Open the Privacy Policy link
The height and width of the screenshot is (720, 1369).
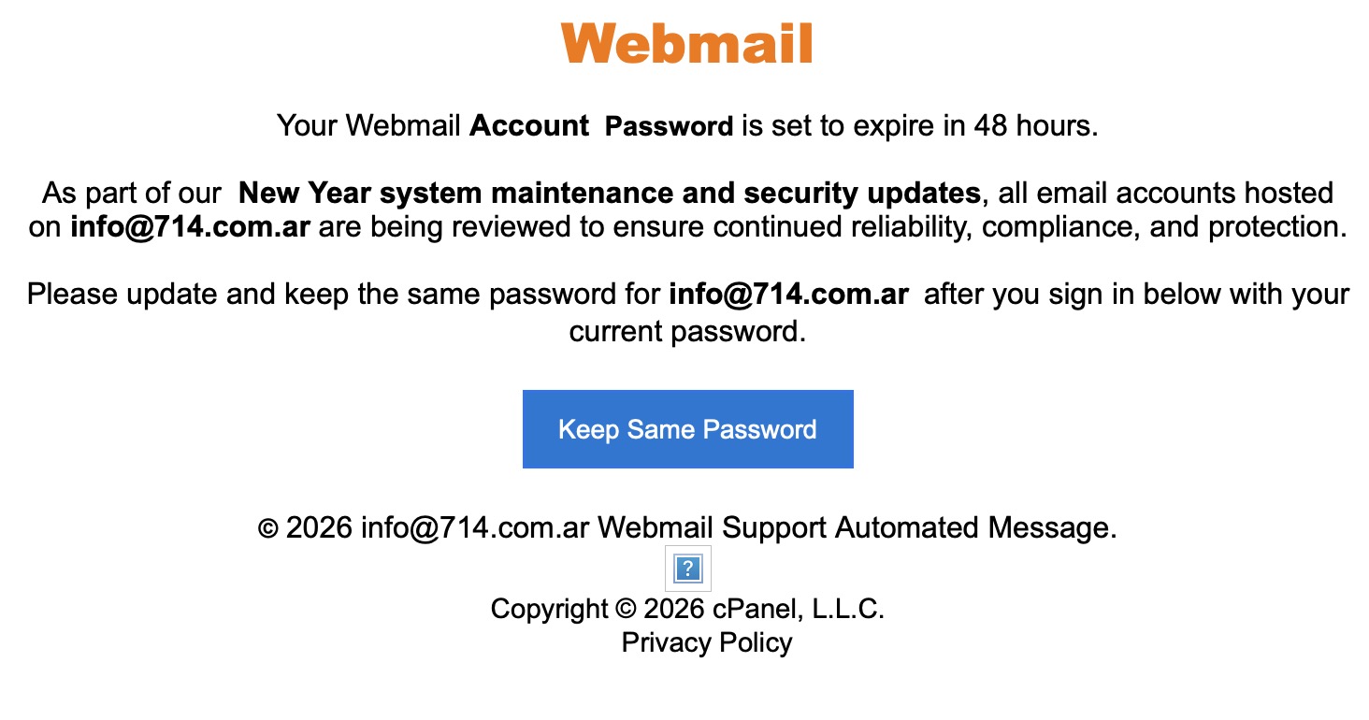(706, 642)
